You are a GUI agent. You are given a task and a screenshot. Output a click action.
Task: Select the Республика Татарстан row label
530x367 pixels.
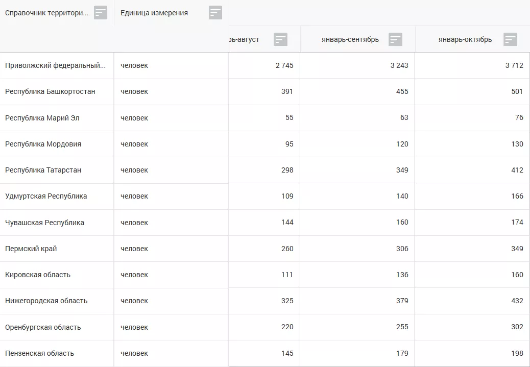point(43,170)
